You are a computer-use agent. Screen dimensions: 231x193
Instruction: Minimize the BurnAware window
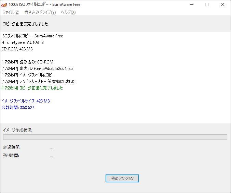192,4
